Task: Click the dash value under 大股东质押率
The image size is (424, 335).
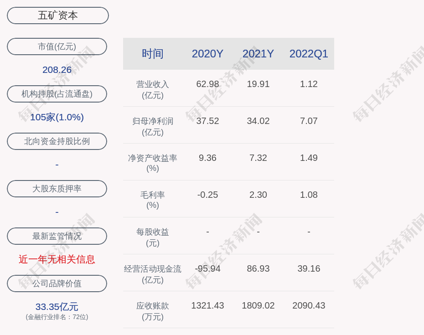Action: 57,212
